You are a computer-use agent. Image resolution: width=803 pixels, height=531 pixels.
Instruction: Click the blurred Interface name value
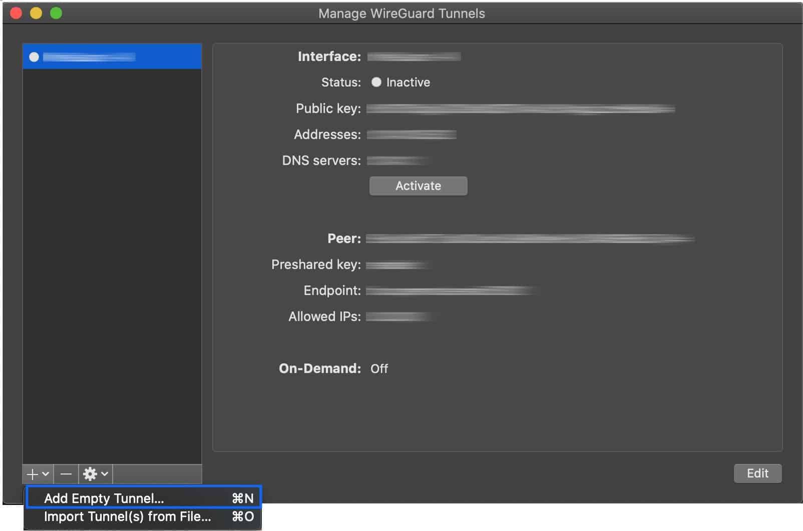point(414,56)
